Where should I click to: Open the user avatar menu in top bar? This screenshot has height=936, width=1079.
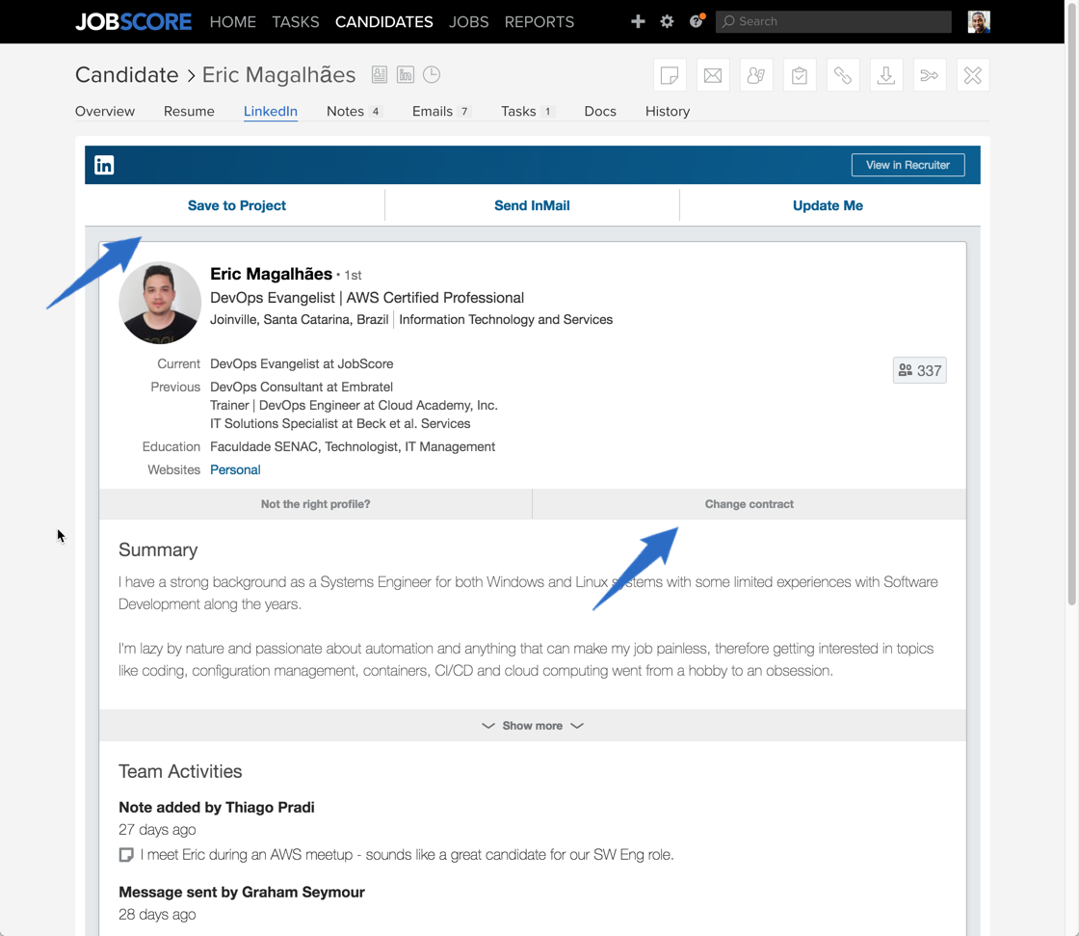coord(979,21)
